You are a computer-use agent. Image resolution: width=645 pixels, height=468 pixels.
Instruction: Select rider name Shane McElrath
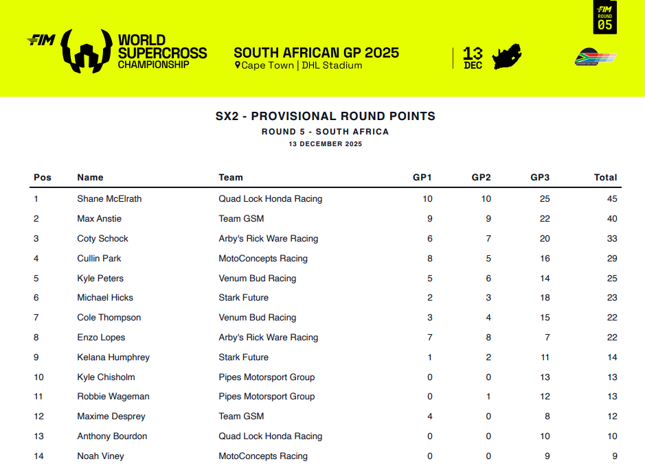pyautogui.click(x=109, y=199)
